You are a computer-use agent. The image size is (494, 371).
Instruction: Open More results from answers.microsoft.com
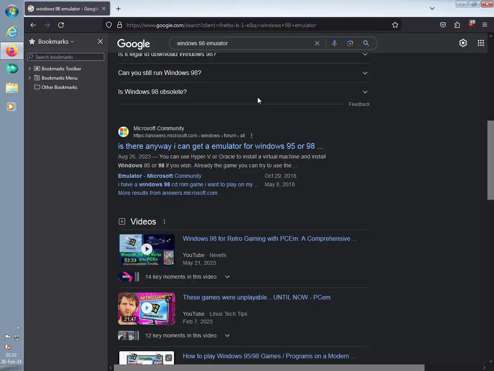(167, 193)
